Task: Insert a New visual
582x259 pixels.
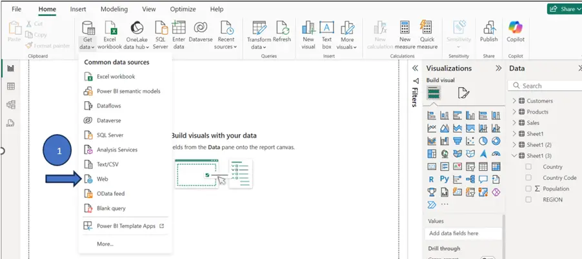Action: [x=308, y=35]
